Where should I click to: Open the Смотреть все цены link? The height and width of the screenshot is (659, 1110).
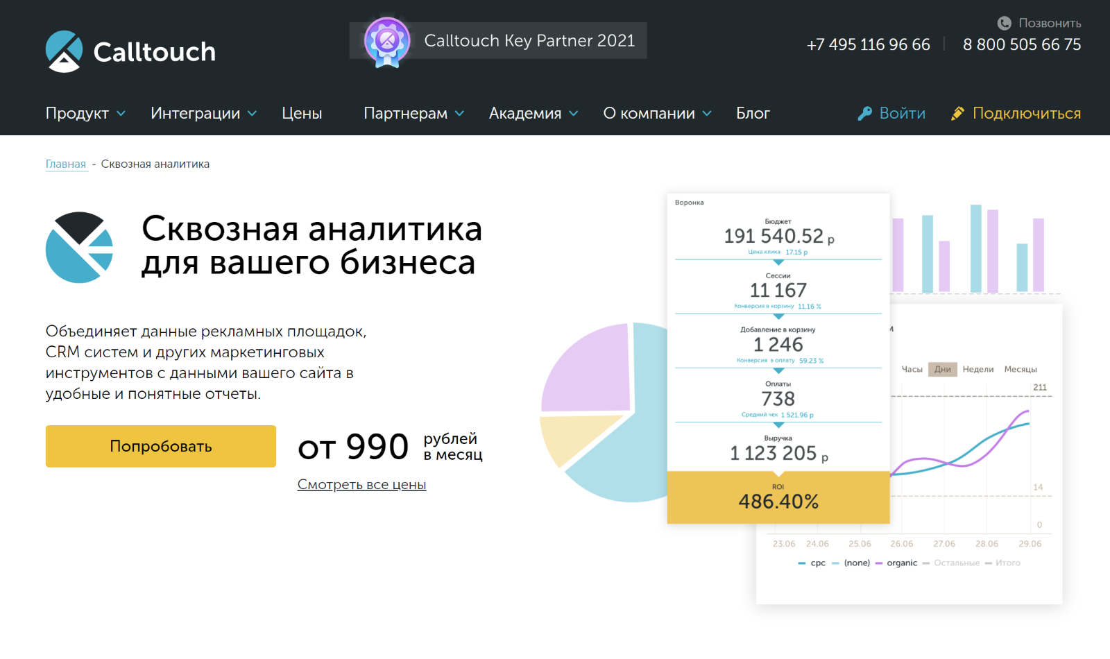[361, 484]
